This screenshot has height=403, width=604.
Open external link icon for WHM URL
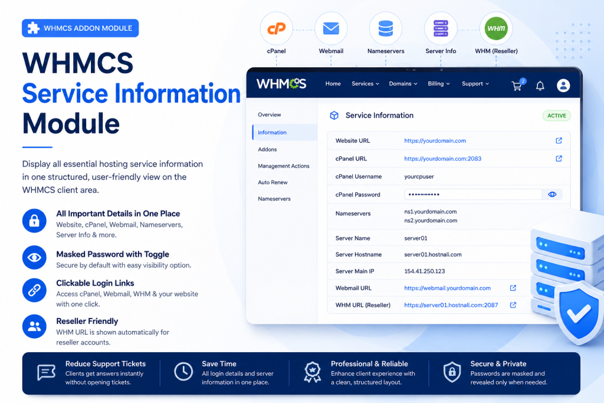[x=513, y=304]
